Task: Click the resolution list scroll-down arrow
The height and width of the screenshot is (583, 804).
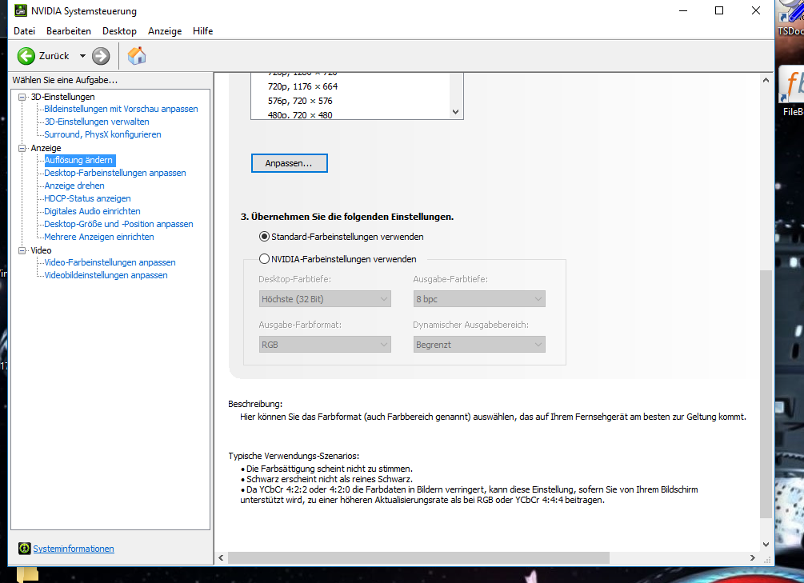Action: coord(456,112)
